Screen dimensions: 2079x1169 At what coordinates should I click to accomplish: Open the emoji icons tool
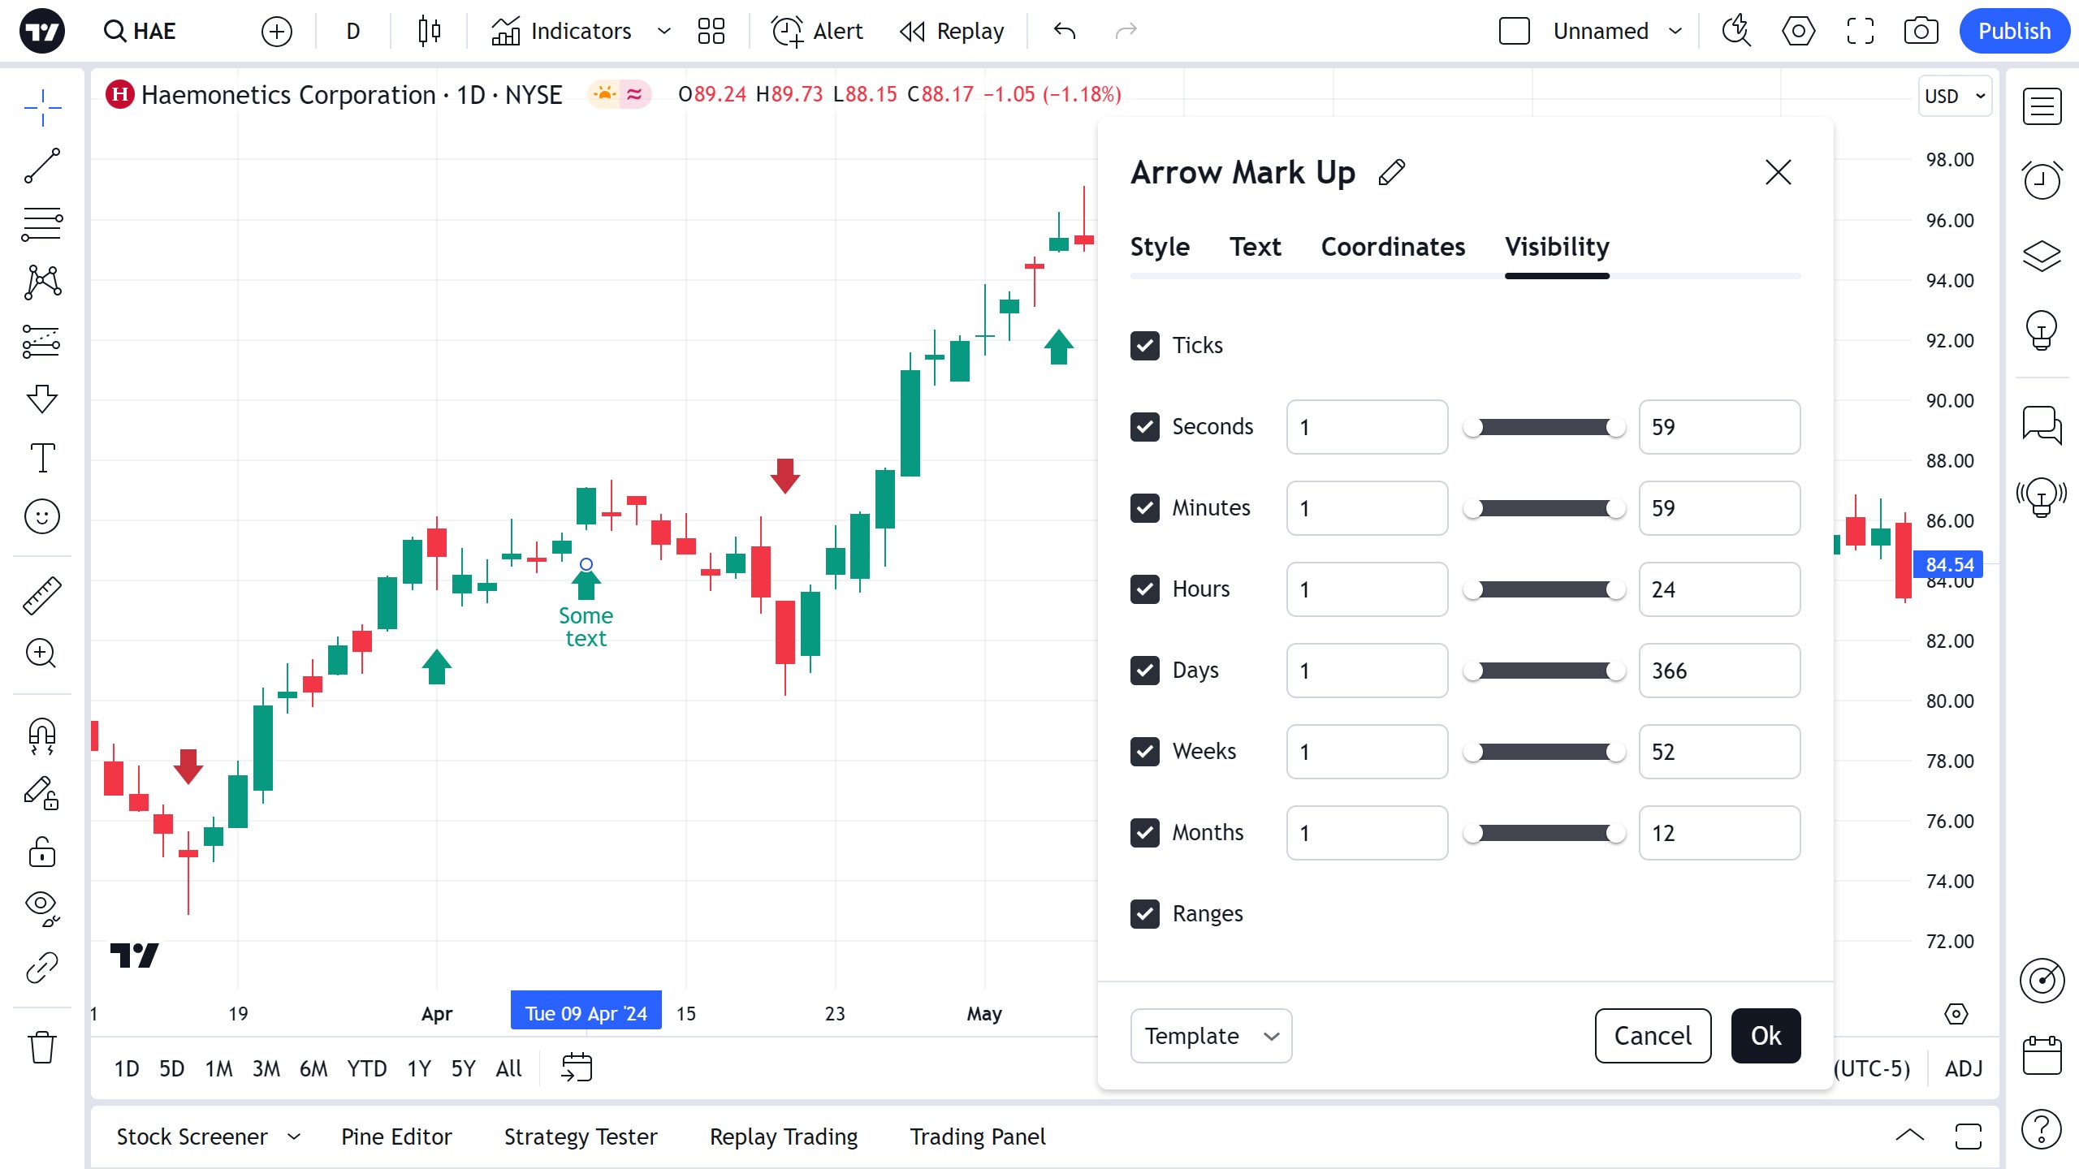[42, 516]
